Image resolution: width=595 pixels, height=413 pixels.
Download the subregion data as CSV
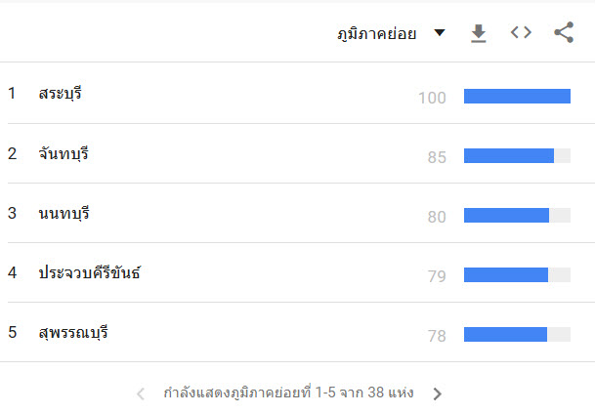coord(478,33)
